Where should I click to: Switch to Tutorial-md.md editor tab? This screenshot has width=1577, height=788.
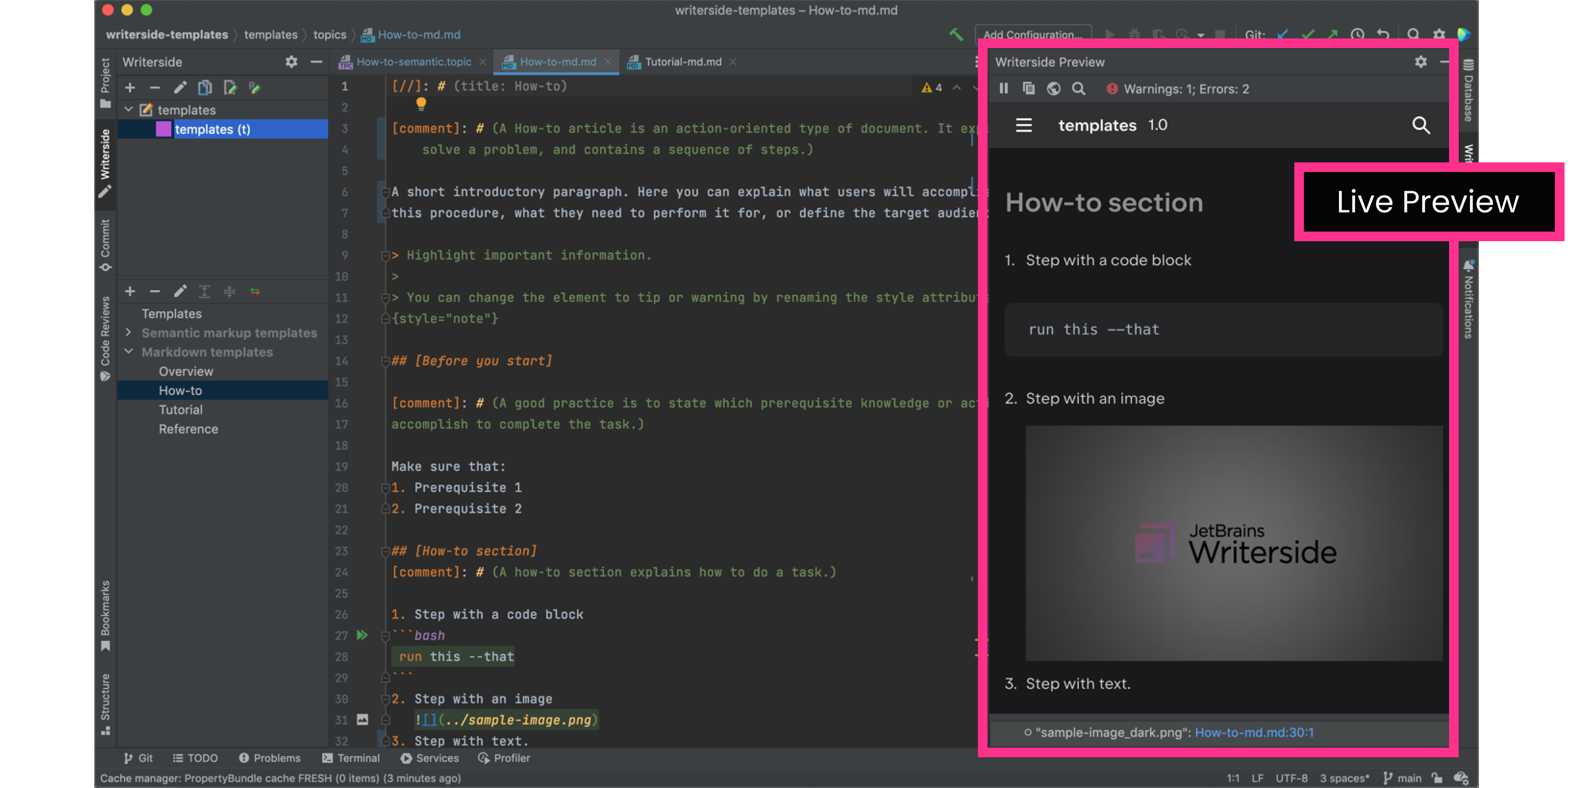tap(683, 62)
